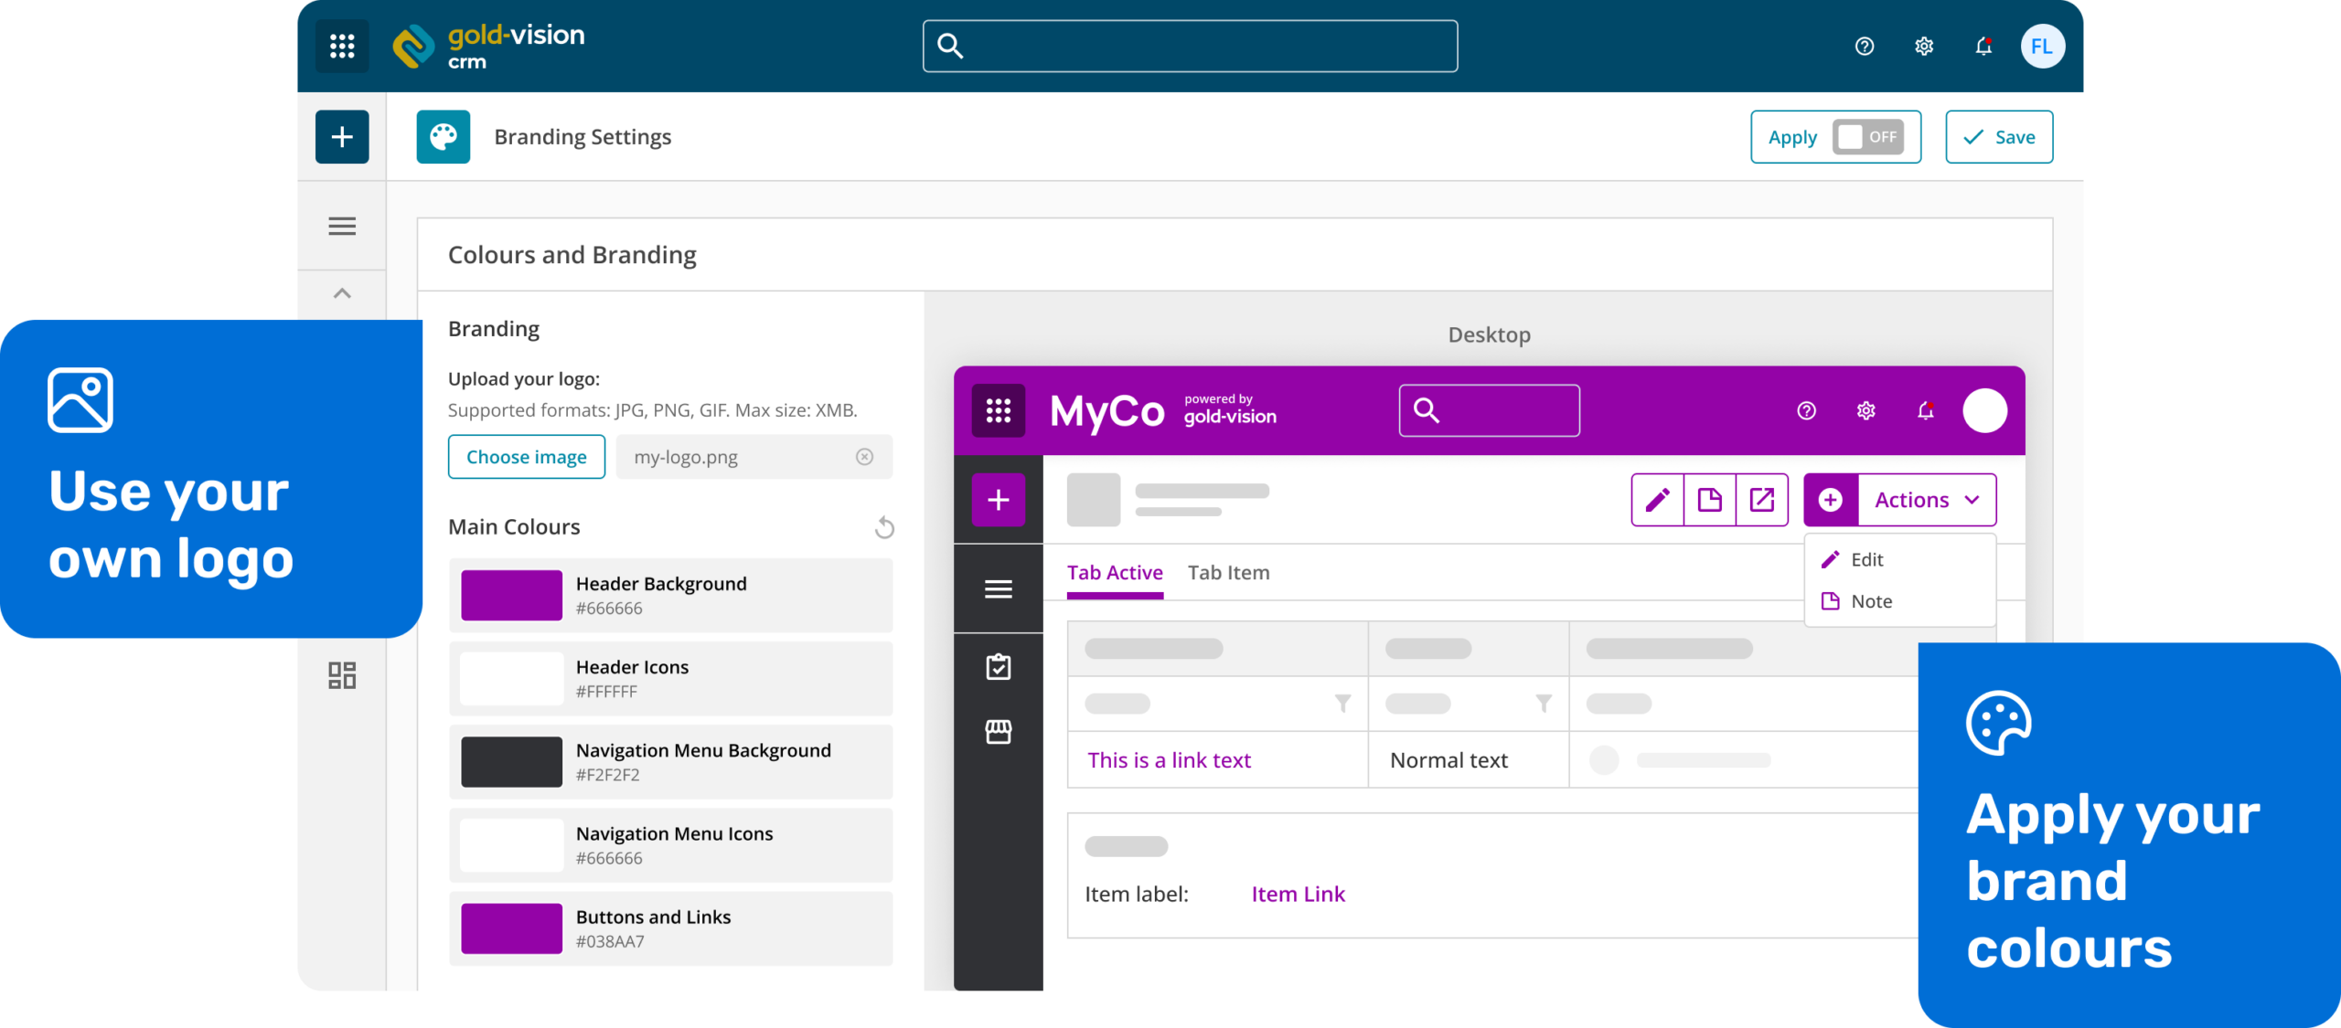Screen dimensions: 2341x1028
Task: Open the hamburger menu in left sidebar
Action: point(342,226)
